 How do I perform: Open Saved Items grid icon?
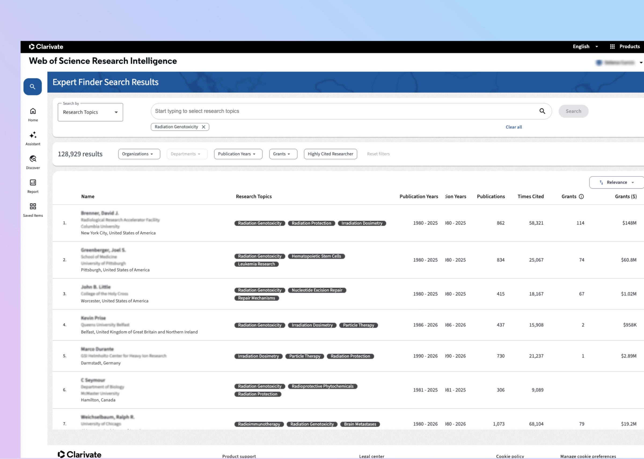tap(33, 206)
